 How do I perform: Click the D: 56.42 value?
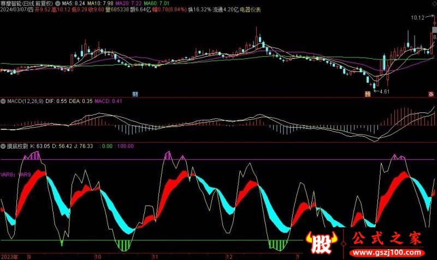tap(62, 146)
